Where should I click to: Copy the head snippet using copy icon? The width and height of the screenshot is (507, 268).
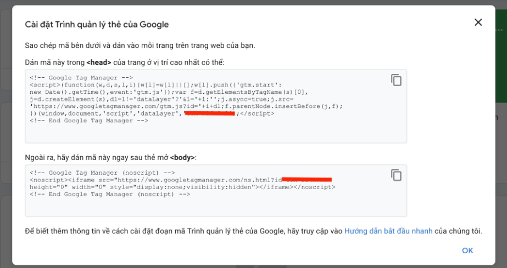pyautogui.click(x=396, y=80)
